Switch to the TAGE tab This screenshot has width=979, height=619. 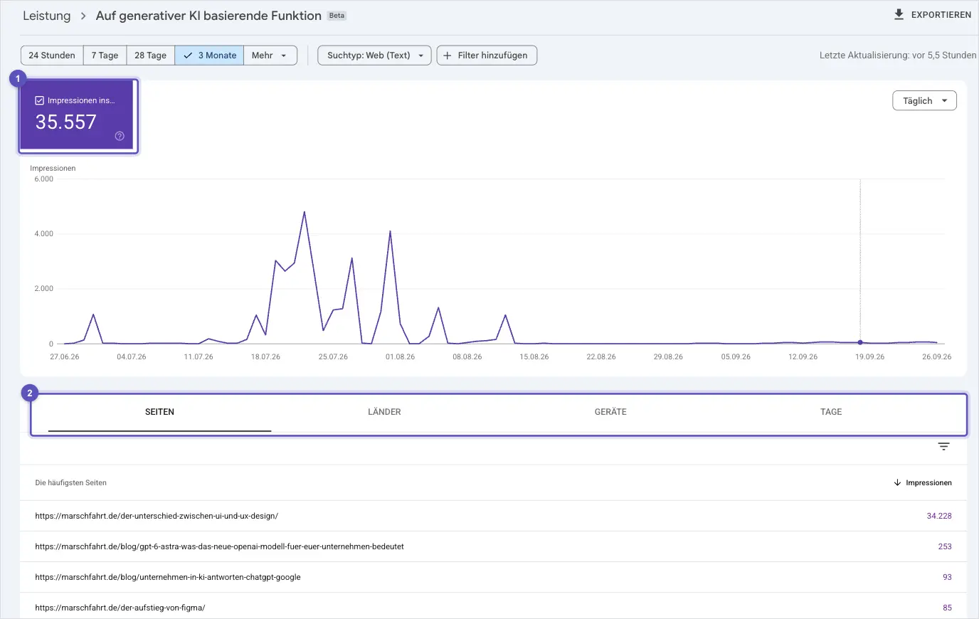tap(831, 412)
